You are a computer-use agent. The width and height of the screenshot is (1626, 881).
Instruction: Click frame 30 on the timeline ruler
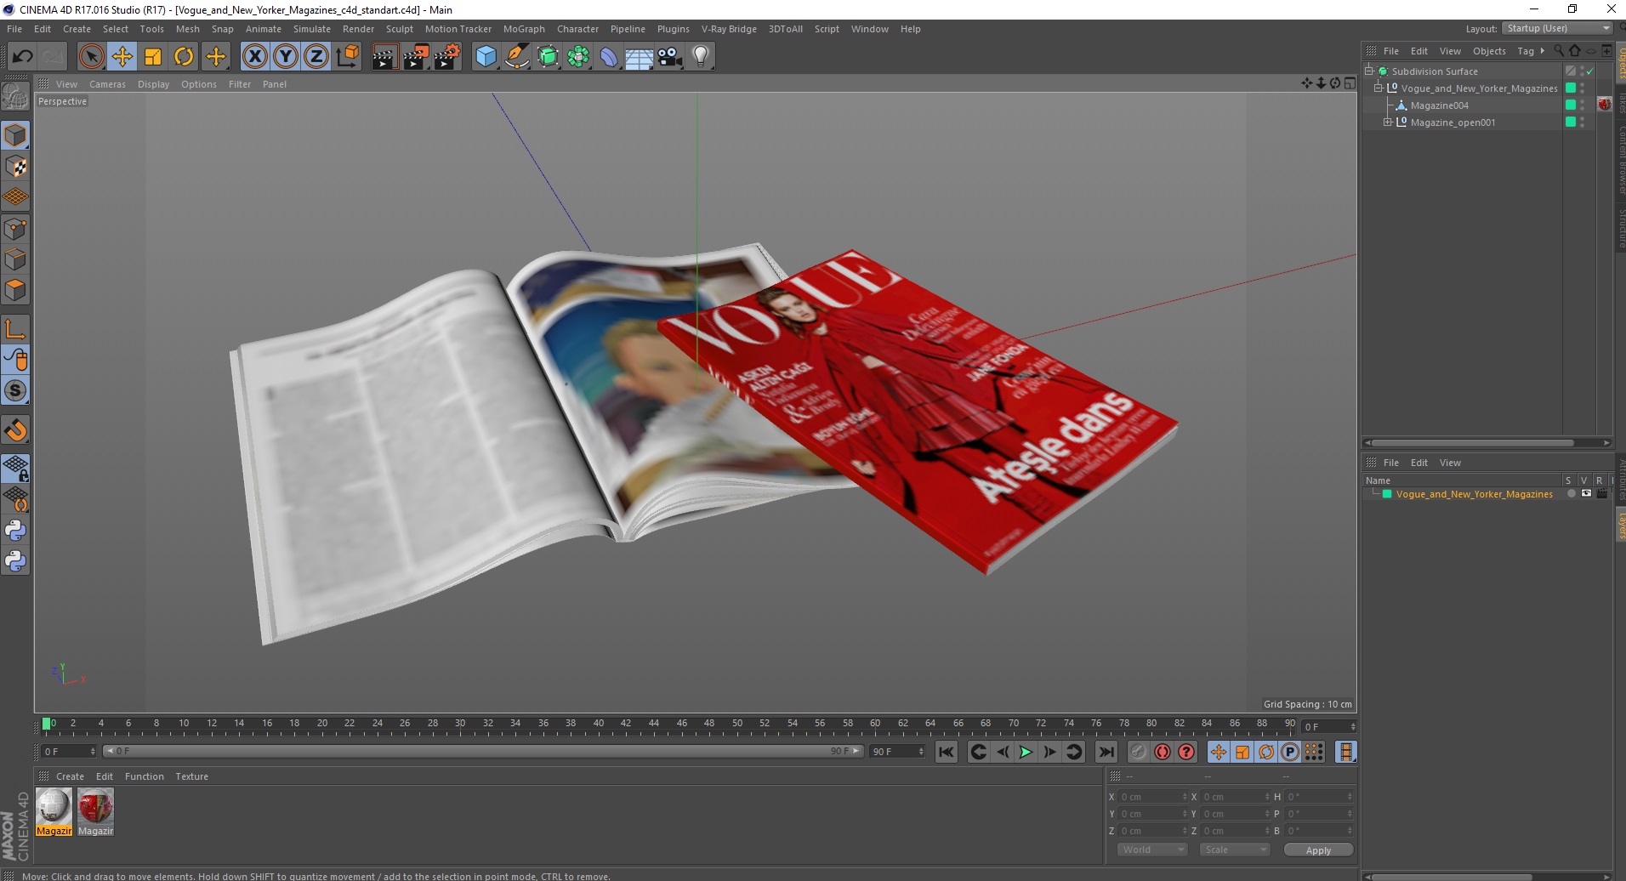[x=460, y=724]
